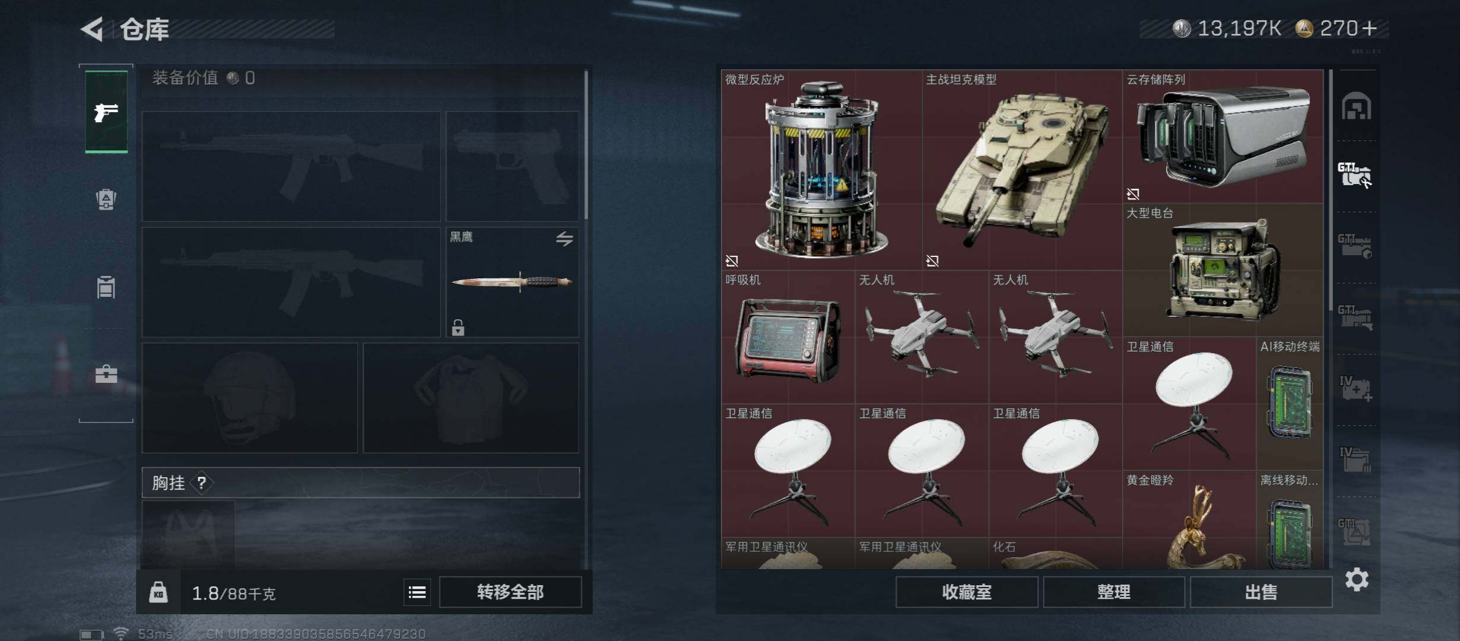The height and width of the screenshot is (641, 1460).
Task: Open the backpack tab in left sidebar
Action: [106, 199]
